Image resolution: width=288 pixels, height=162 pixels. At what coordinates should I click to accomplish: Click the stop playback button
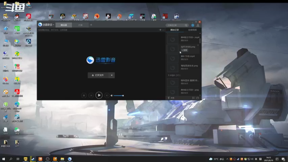[84, 95]
